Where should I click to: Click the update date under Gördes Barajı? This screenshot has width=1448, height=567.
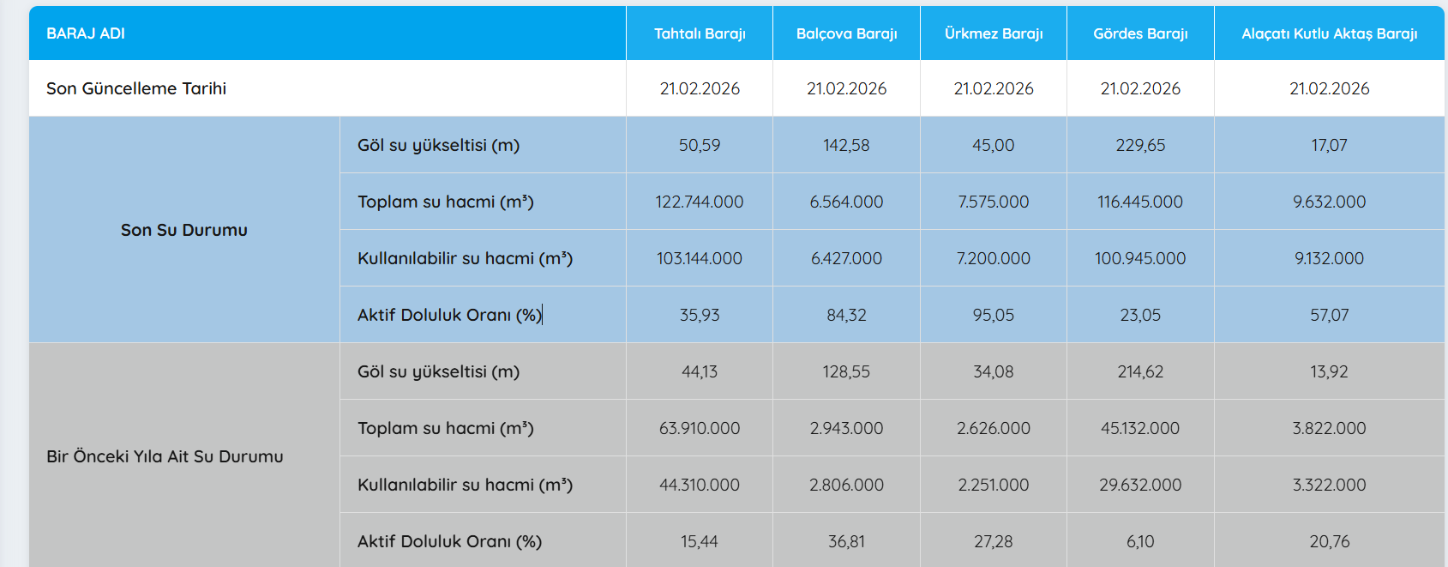click(1140, 88)
